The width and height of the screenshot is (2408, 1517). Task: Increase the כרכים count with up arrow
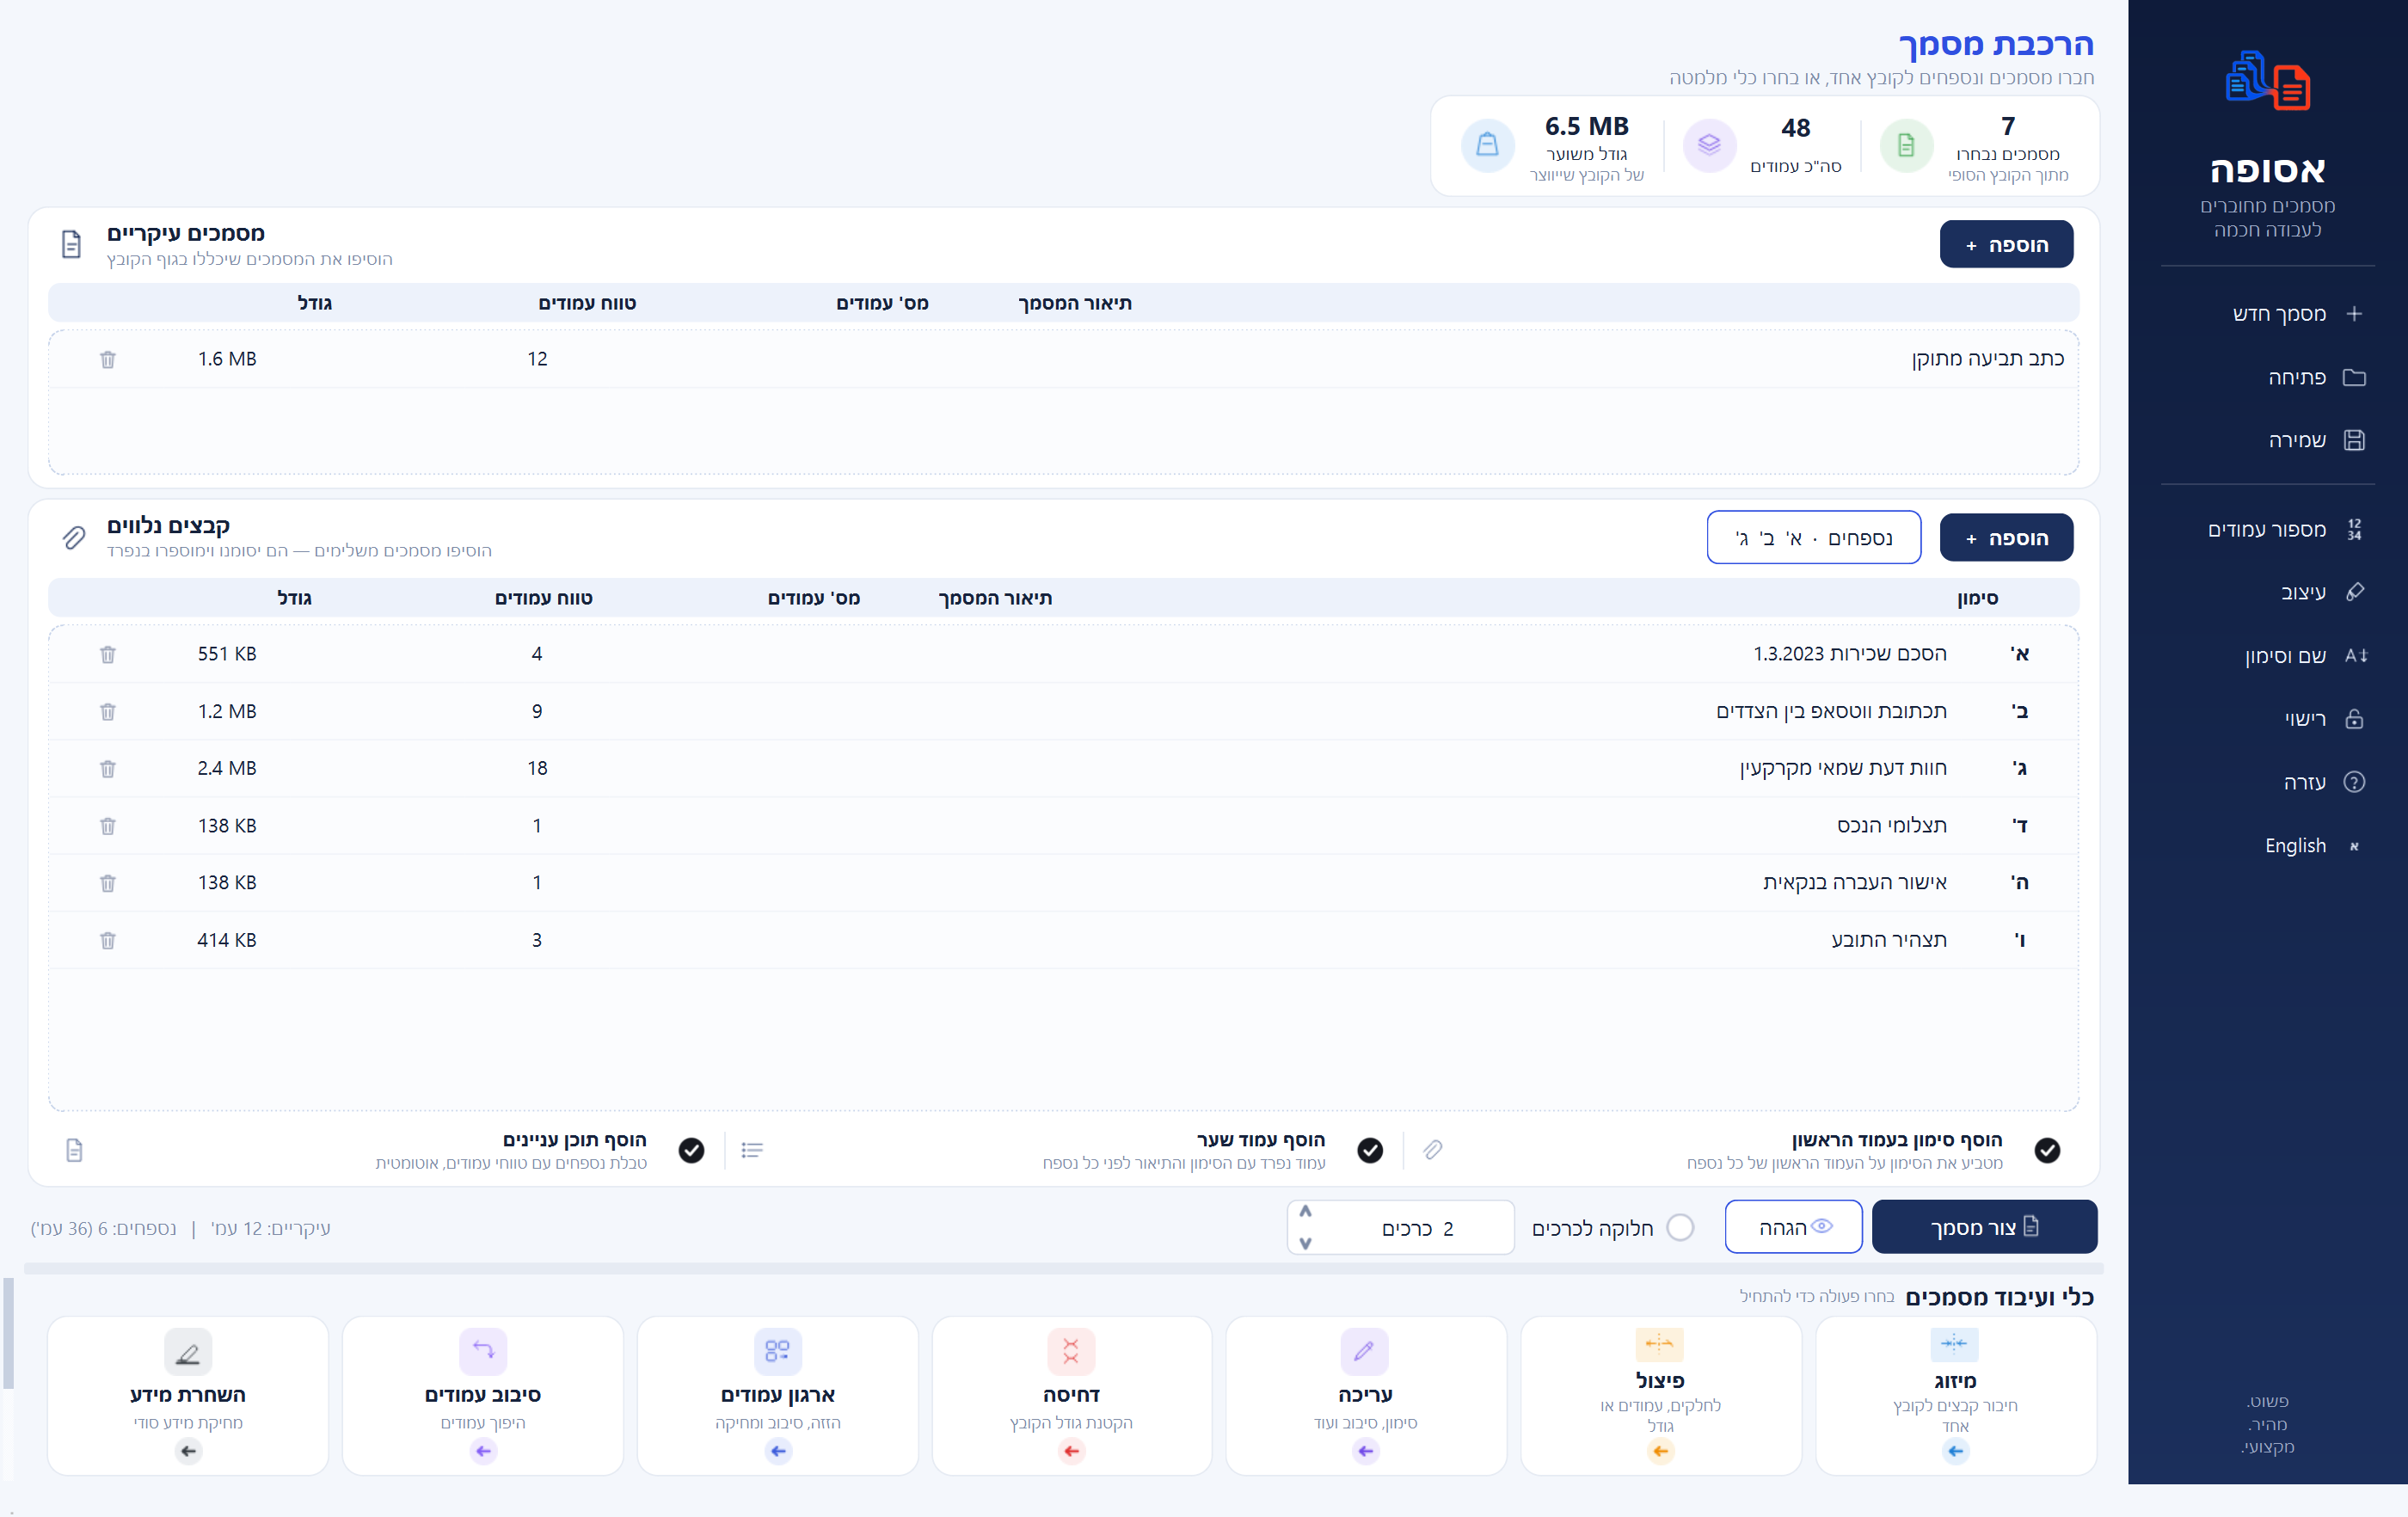point(1305,1212)
